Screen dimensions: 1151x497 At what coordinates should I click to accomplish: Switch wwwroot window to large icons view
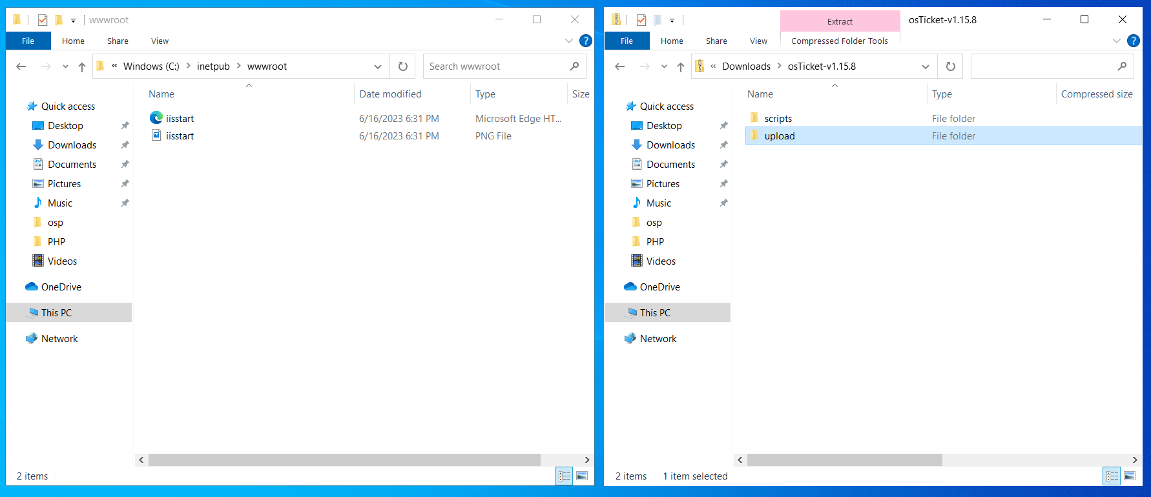point(582,476)
